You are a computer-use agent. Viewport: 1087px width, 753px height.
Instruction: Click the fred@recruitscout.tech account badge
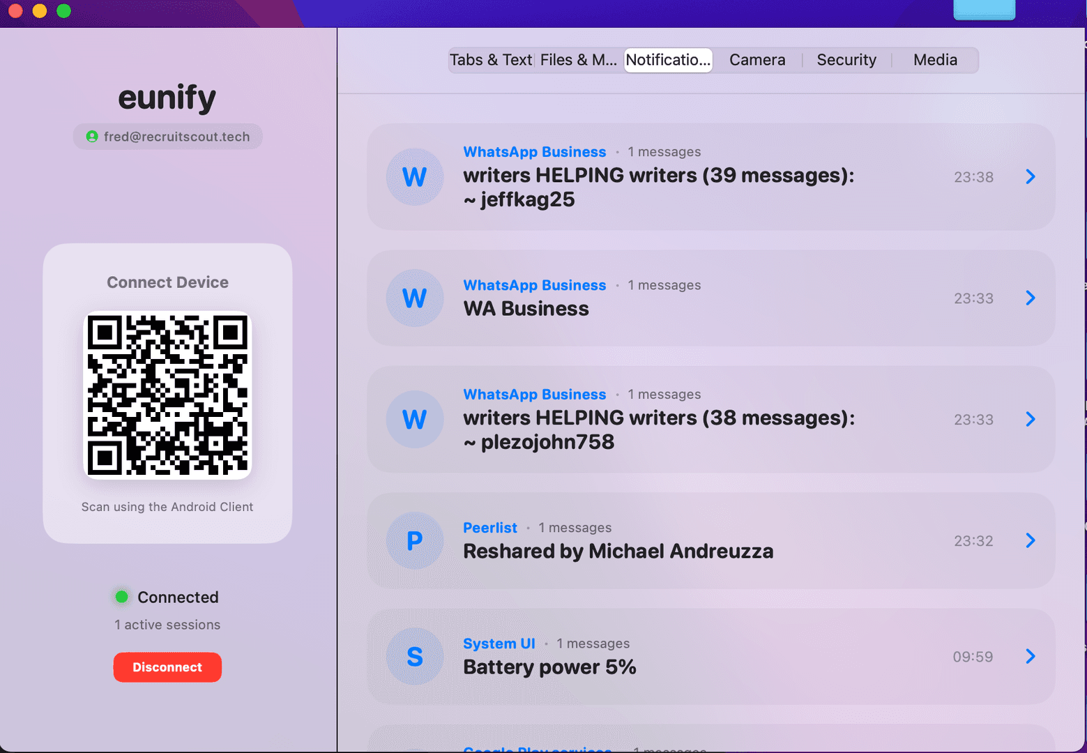pos(168,137)
